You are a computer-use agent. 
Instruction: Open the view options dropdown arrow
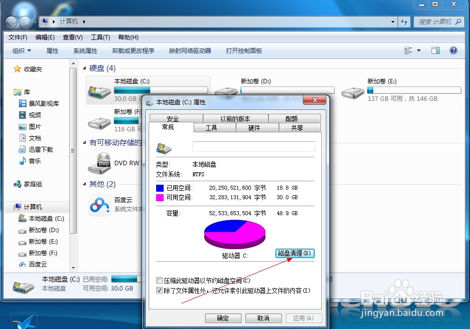419,50
